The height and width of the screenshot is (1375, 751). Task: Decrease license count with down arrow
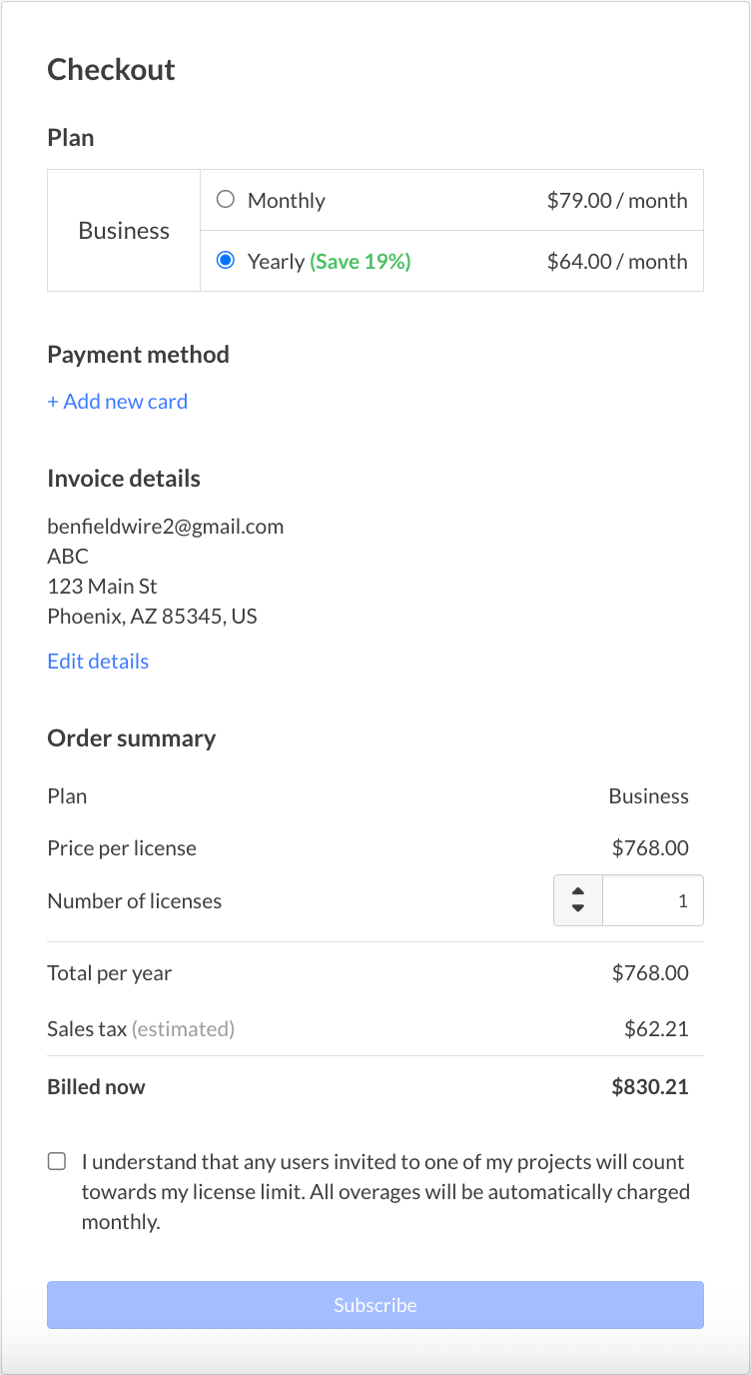(577, 908)
